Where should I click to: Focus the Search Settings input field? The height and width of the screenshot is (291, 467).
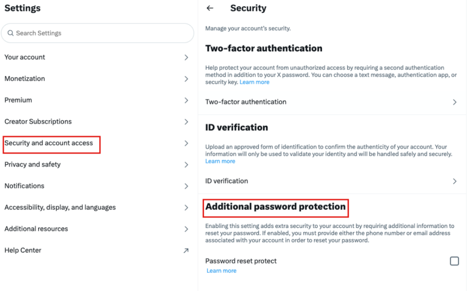click(97, 33)
